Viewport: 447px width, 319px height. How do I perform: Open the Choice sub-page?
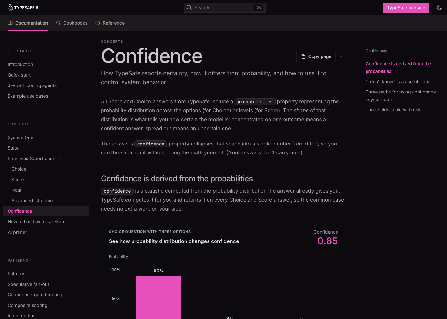[19, 169]
